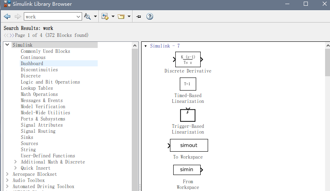Go to previous search results page

[x=6, y=35]
